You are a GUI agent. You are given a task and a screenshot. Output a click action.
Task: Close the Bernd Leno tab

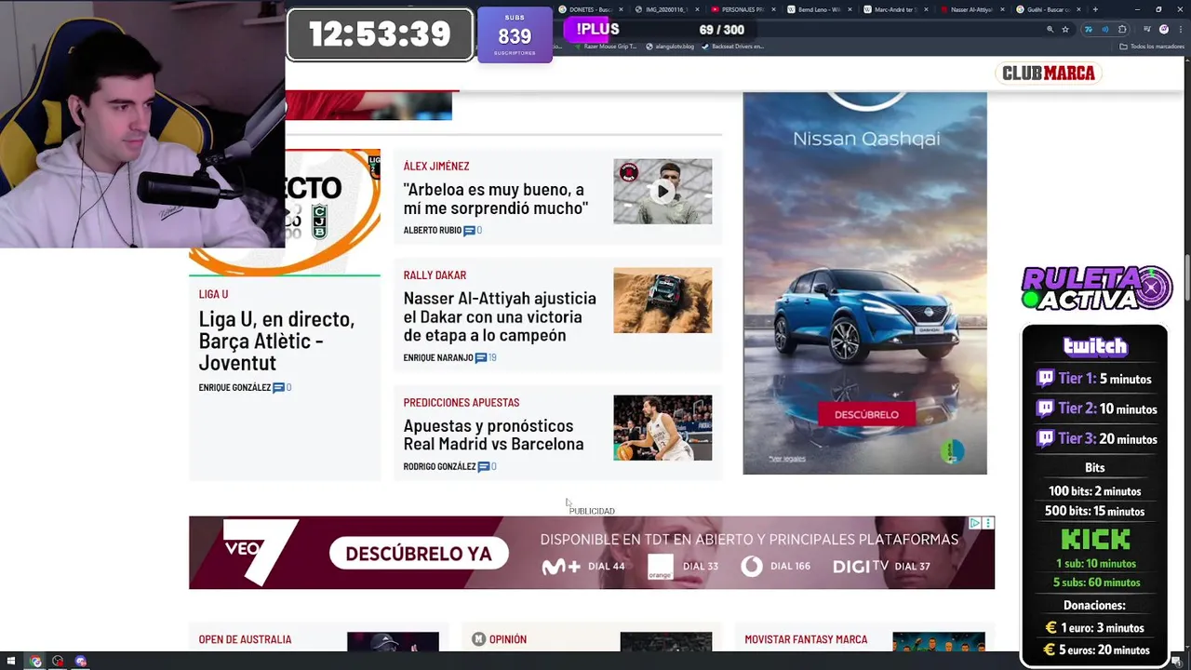[850, 9]
